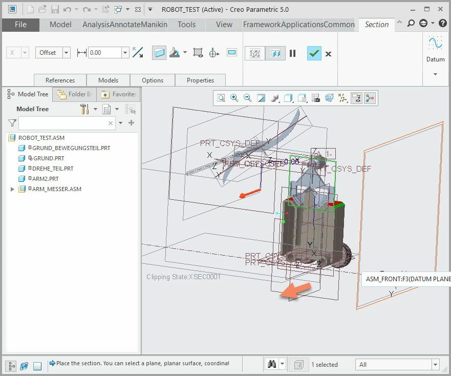The height and width of the screenshot is (376, 451).
Task: Select the Section ribbon tab
Action: pyautogui.click(x=376, y=25)
